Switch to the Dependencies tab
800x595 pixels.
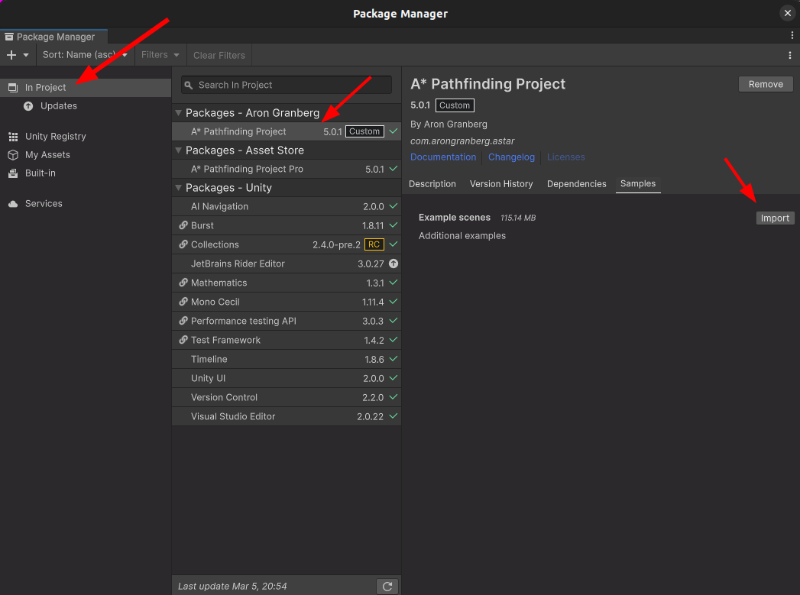[576, 184]
